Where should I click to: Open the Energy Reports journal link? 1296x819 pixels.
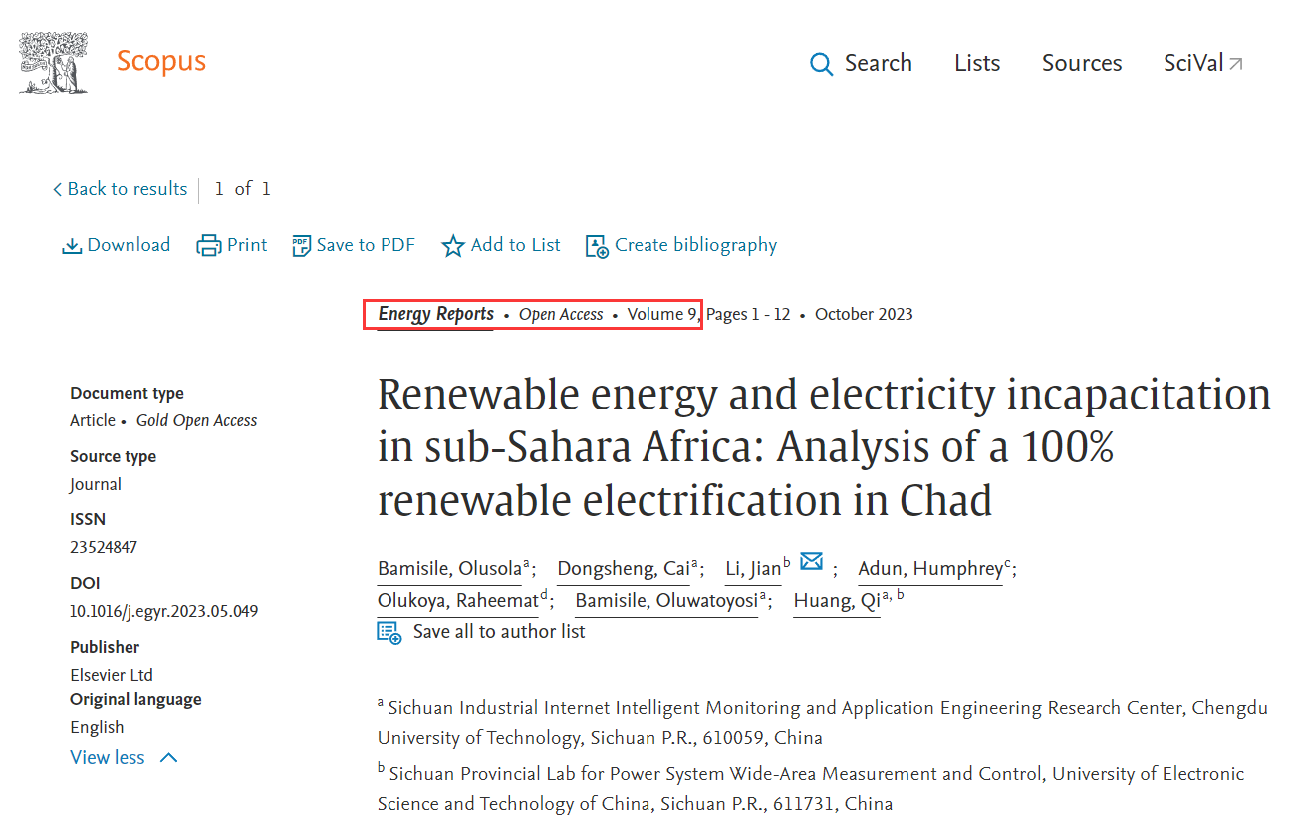[436, 314]
